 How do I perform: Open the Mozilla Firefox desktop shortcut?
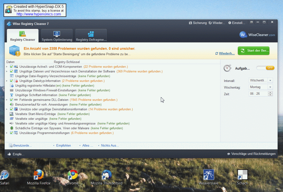(x=39, y=178)
